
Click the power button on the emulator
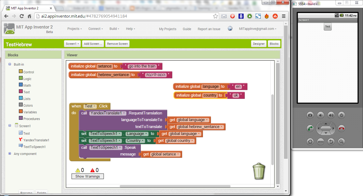coord(341,115)
